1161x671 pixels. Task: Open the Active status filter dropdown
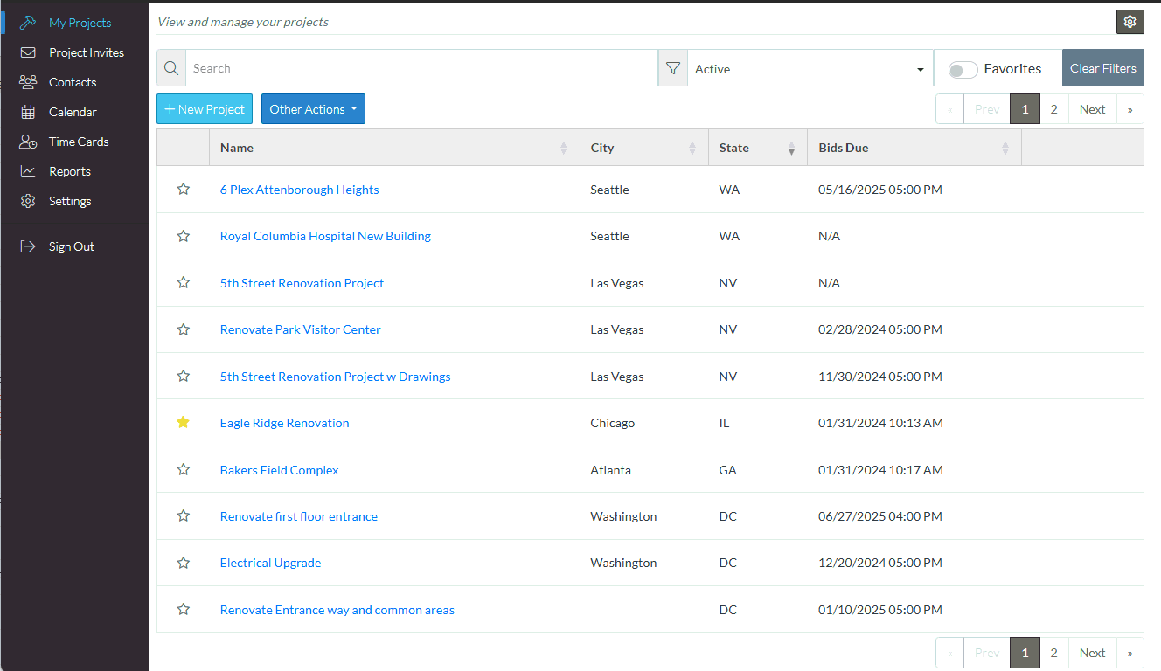point(810,68)
